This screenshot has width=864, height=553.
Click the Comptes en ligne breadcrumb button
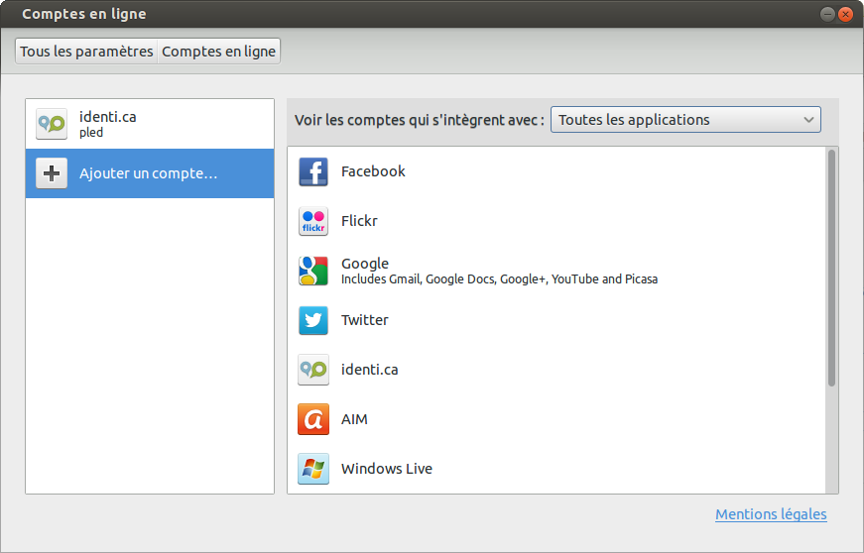pos(219,52)
